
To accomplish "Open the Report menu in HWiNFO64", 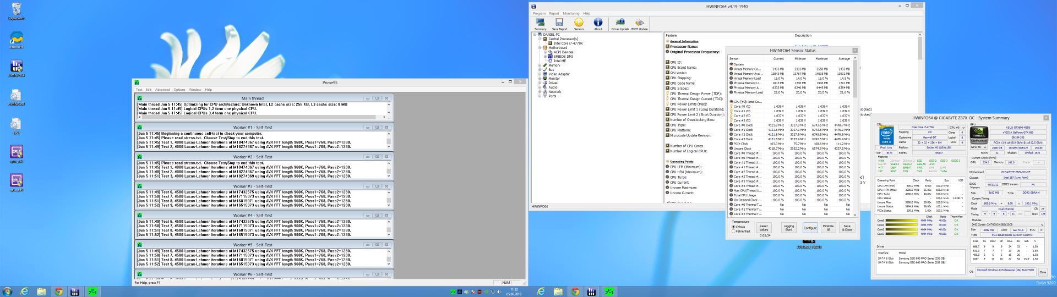I will 554,13.
